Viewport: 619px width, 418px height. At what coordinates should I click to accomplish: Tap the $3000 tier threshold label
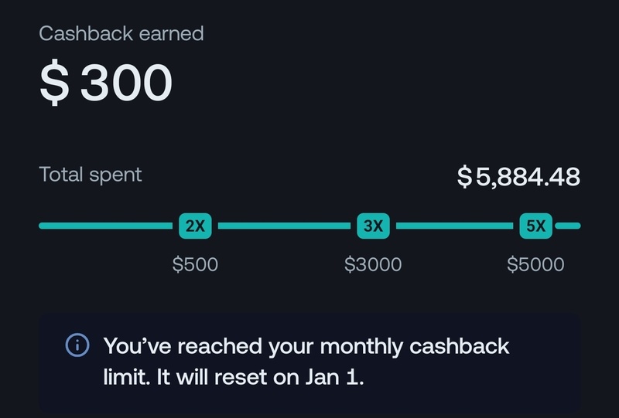[373, 265]
